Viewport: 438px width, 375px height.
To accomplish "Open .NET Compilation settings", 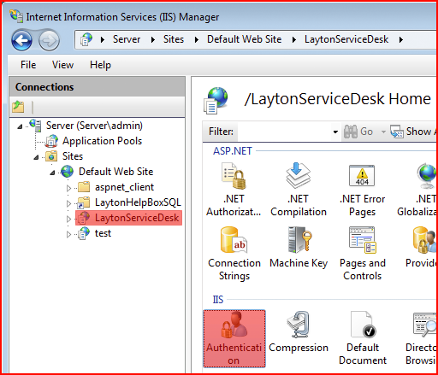I will [299, 190].
